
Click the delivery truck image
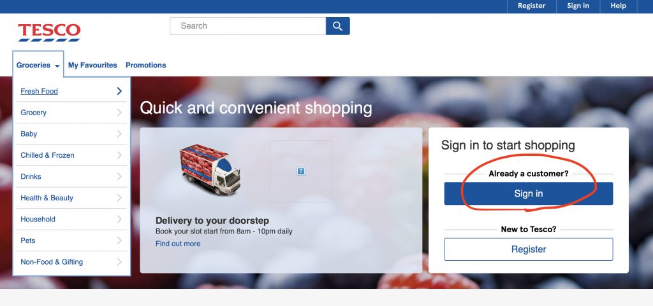click(x=210, y=170)
